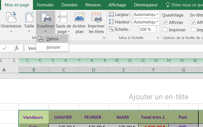Image resolution: width=203 pixels, height=127 pixels.
Task: Select Annuler in print area menu
Action: coord(52,47)
